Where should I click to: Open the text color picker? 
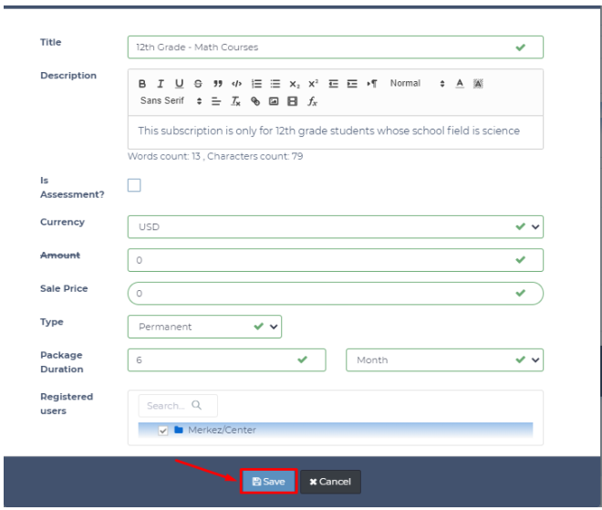(x=459, y=83)
